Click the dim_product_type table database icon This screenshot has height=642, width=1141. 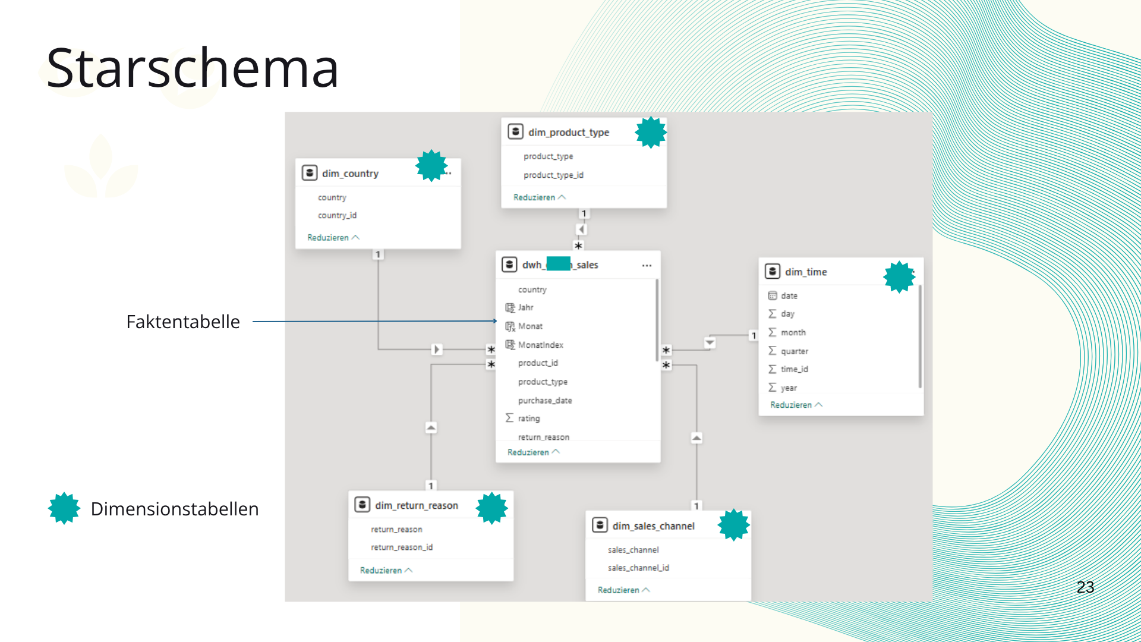(x=515, y=132)
